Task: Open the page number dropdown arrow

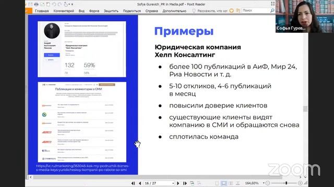Action: click(173, 183)
